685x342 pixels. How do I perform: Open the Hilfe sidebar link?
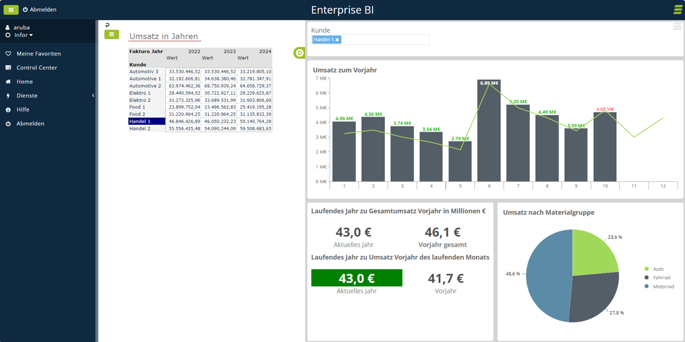coord(22,110)
